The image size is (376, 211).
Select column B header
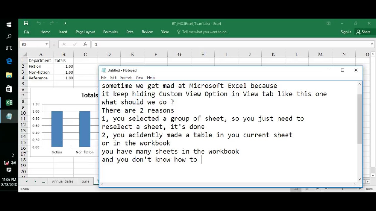64,54
